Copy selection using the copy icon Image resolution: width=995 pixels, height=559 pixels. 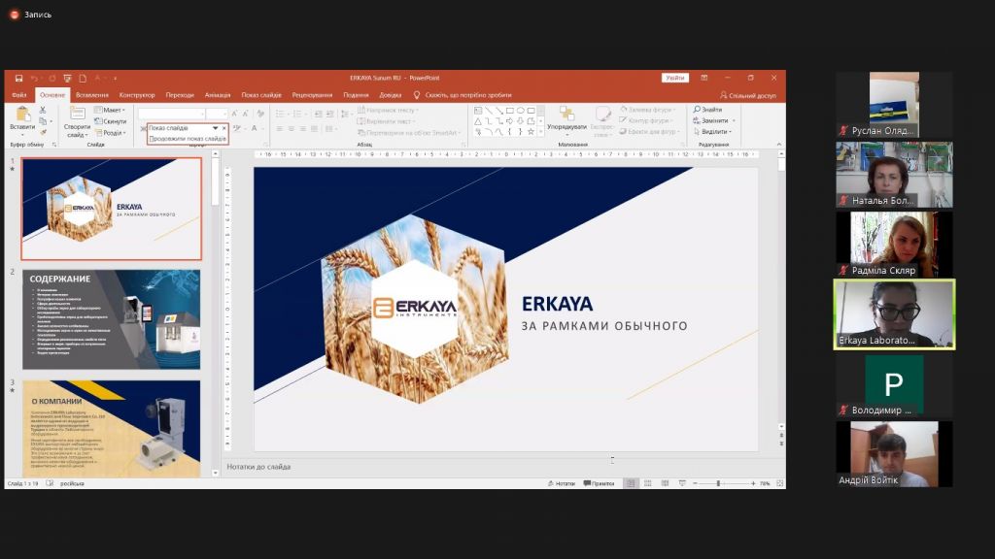point(43,121)
